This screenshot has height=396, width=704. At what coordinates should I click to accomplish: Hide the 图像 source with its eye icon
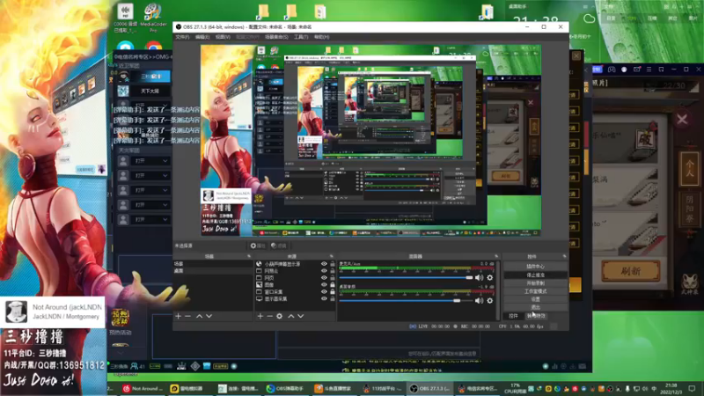click(324, 284)
